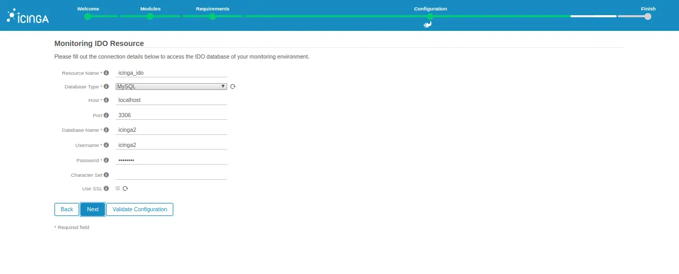Focus the empty Character Set field
The width and height of the screenshot is (679, 274).
pyautogui.click(x=171, y=175)
